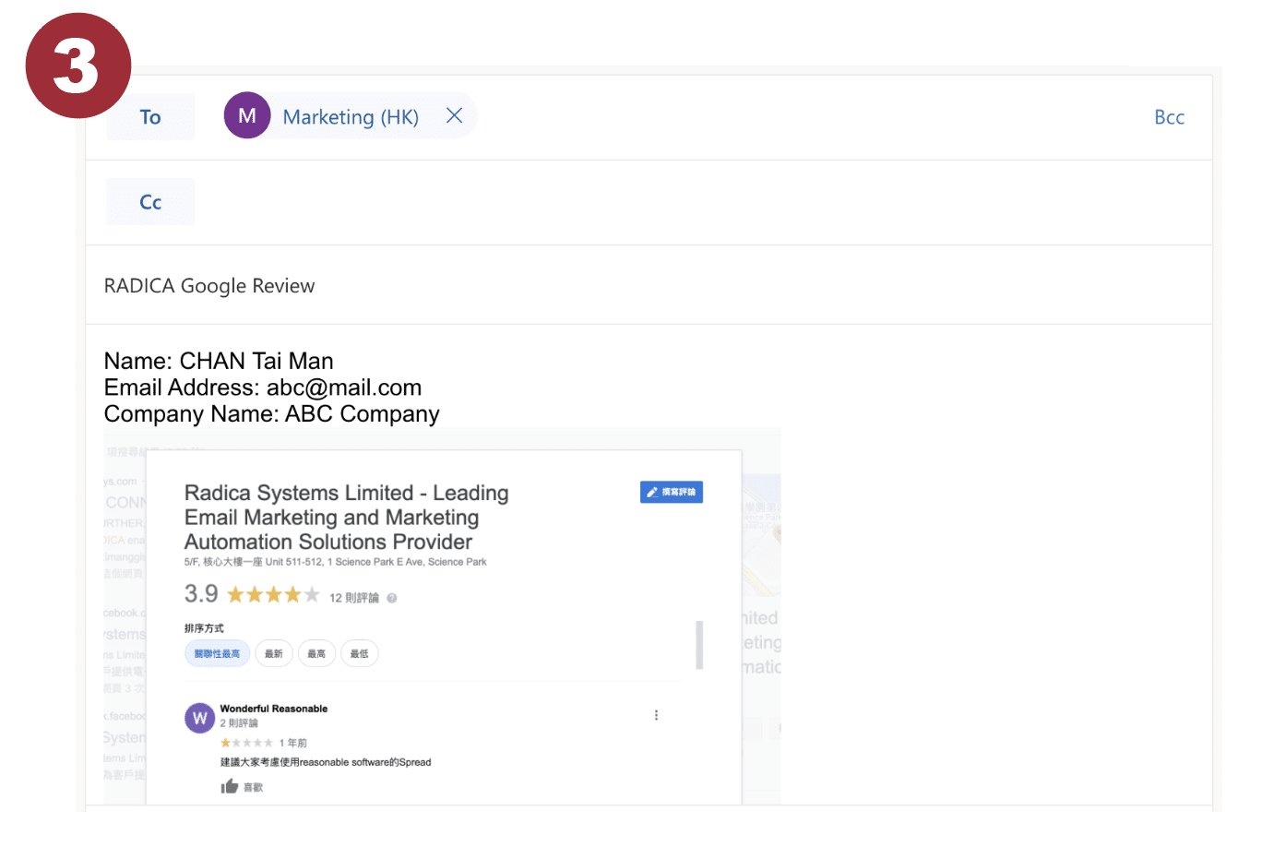The width and height of the screenshot is (1262, 847).
Task: Click the help icon beside review count
Action: coord(392,598)
